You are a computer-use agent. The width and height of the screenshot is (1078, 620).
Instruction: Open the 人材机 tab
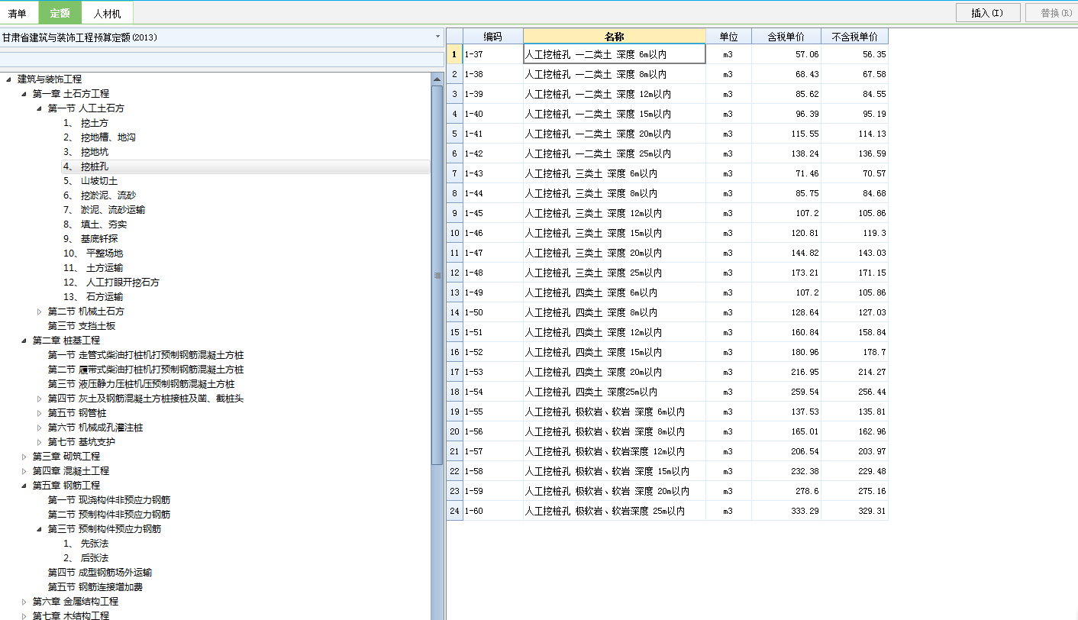107,14
